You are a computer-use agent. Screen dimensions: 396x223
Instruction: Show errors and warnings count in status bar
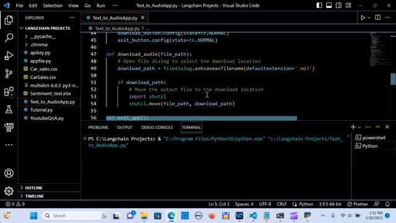(15, 204)
